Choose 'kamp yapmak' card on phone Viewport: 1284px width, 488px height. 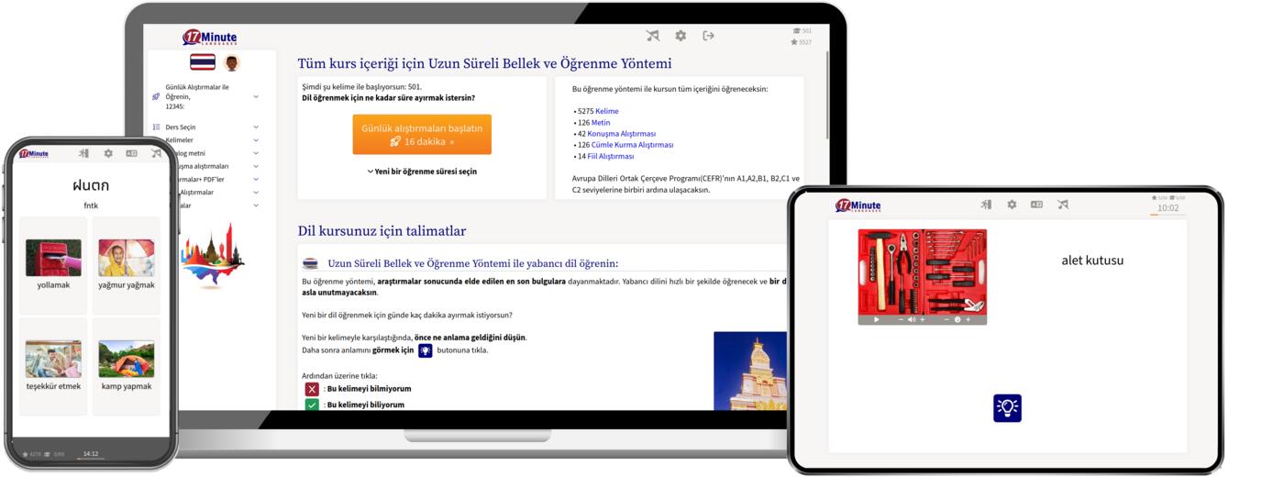coord(127,366)
